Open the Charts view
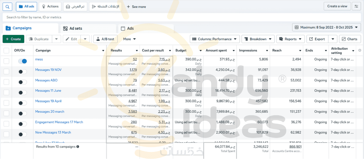Viewport: 364px width, 159px height. coord(350,39)
